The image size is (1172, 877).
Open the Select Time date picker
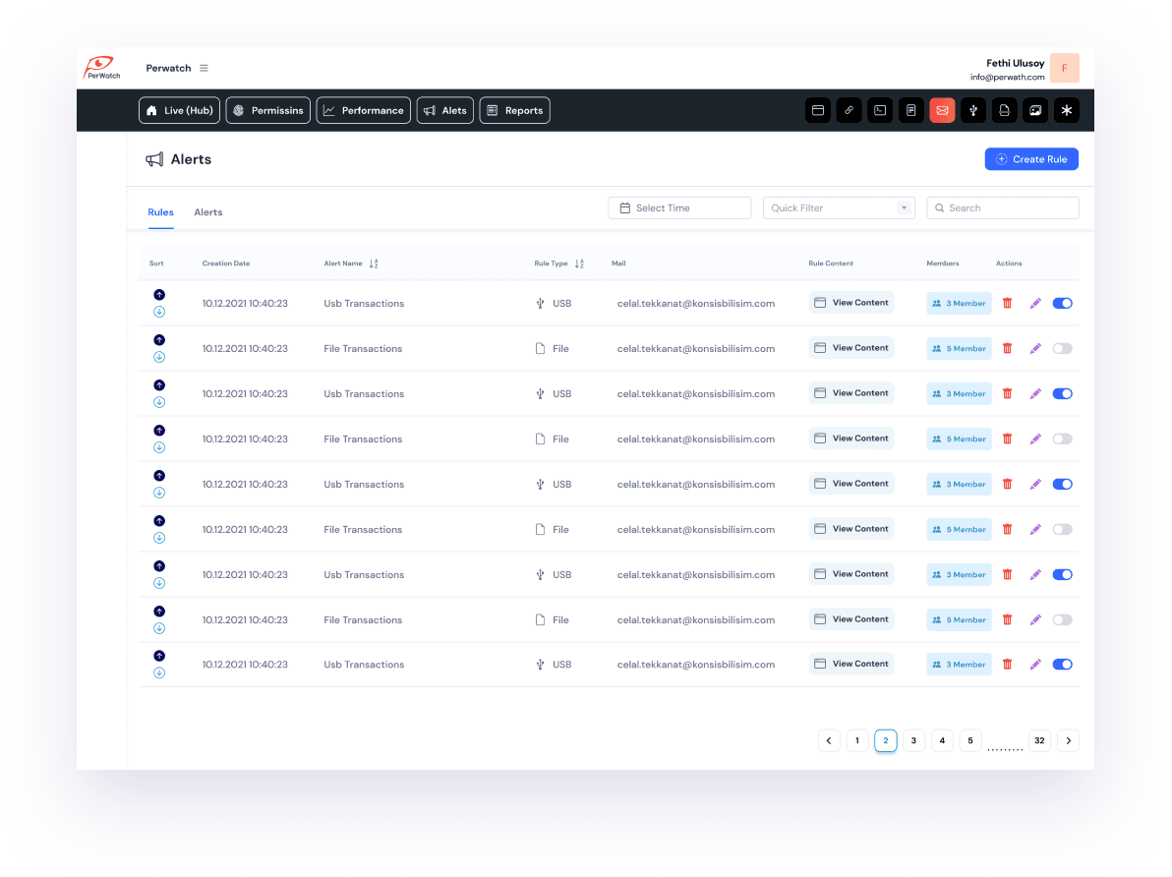(x=679, y=208)
